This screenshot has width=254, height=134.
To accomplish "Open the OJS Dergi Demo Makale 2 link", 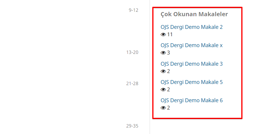I will 192,27.
